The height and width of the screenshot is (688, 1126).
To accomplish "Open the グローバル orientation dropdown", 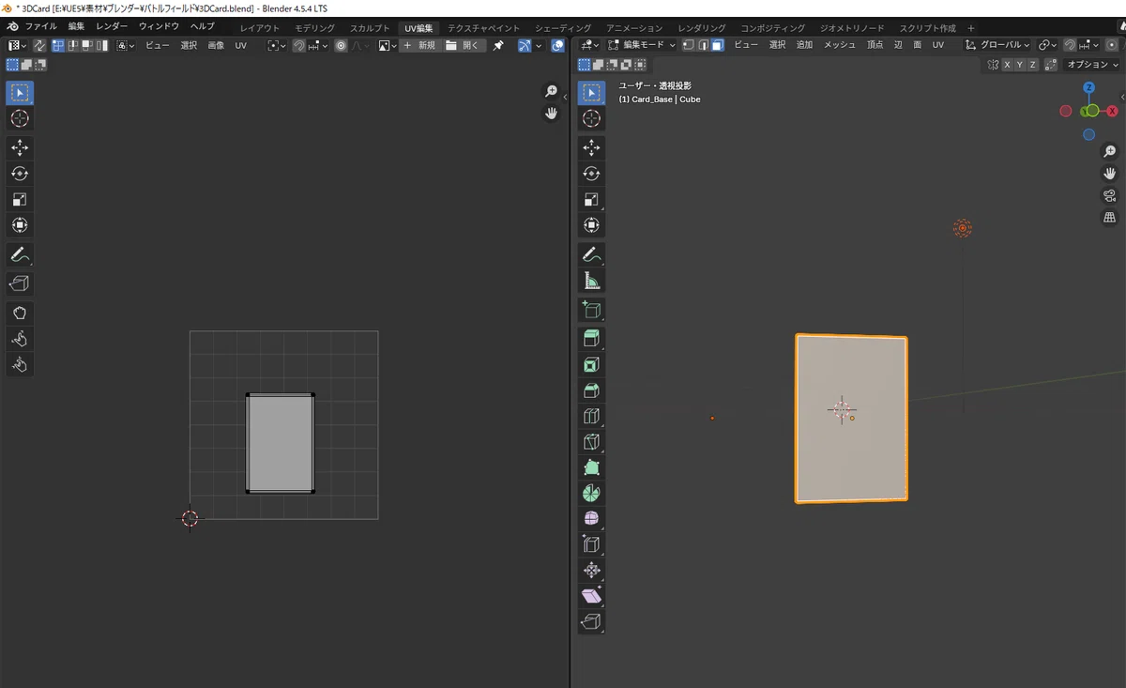I will (997, 45).
